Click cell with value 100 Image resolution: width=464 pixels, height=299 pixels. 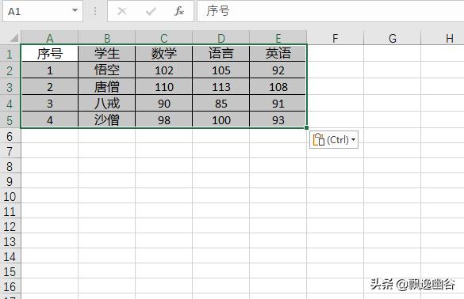point(221,120)
